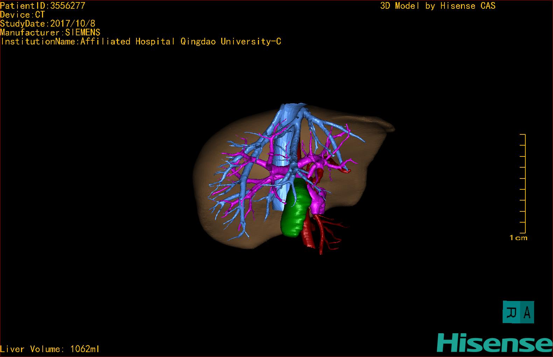Viewport: 553px width, 357px height.
Task: Click the "PatientID:3556277" overlay text
Action: 43,6
